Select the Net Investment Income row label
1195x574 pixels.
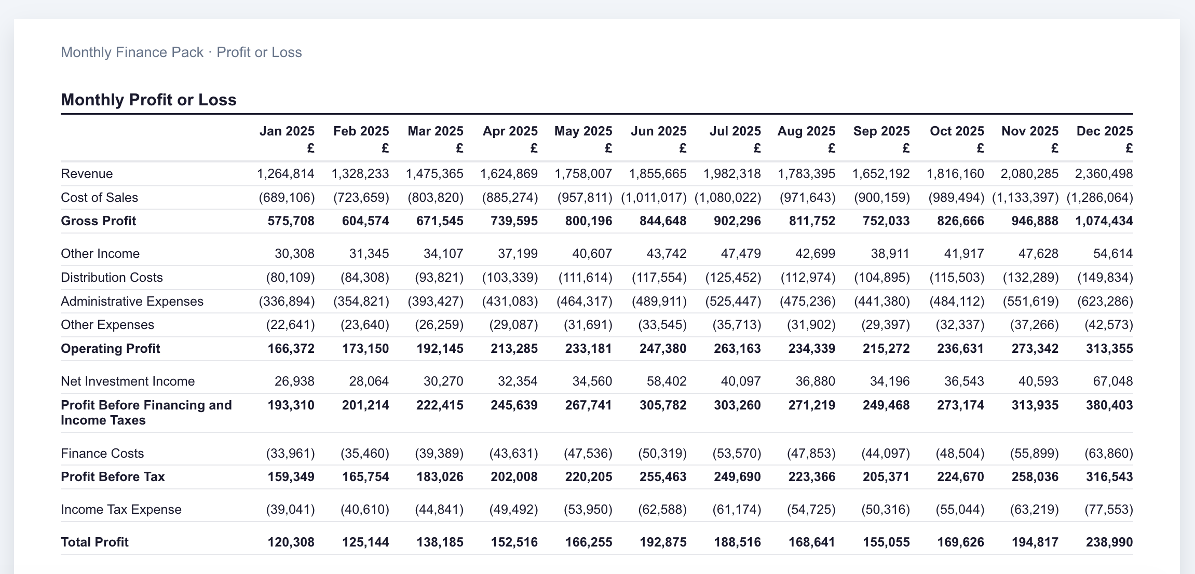click(128, 381)
